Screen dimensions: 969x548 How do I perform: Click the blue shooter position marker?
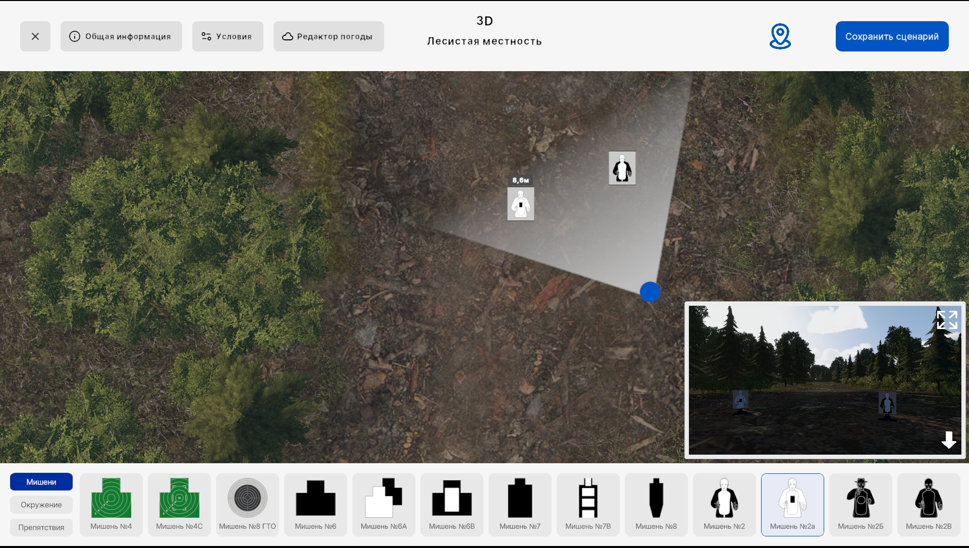[650, 292]
